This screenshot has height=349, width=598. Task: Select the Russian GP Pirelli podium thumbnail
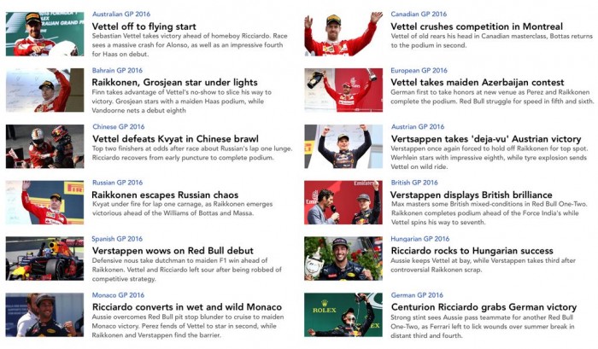44,202
